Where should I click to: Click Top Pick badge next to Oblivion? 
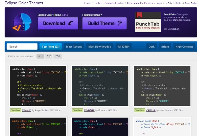pos(15,110)
